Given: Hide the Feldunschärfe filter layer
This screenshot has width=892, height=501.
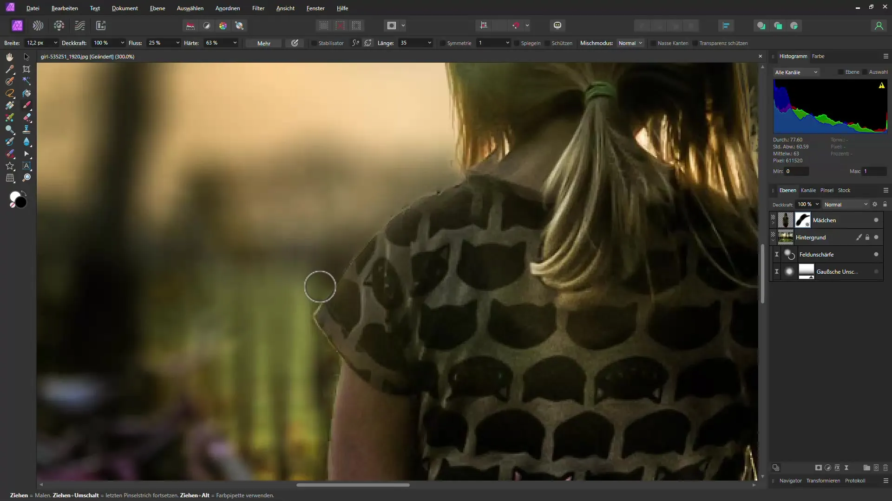Looking at the screenshot, I should coord(876,255).
